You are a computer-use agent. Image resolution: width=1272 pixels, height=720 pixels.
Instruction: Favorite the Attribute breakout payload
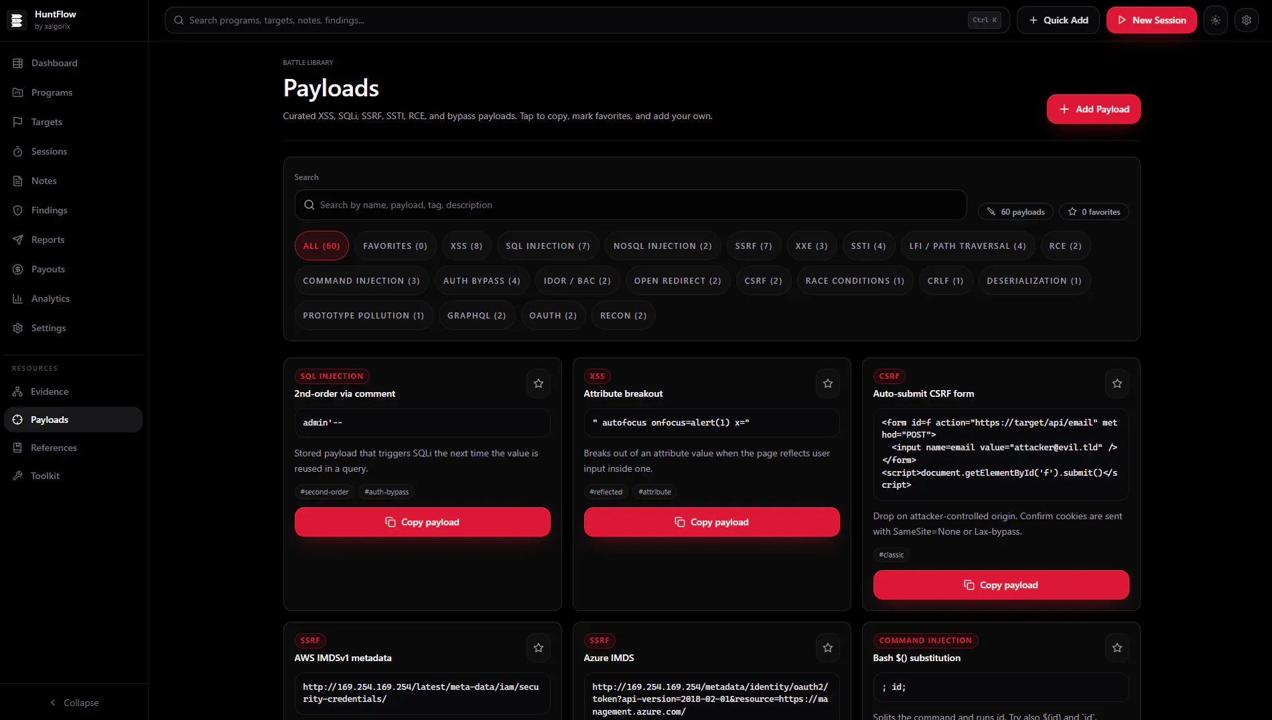[x=828, y=383]
